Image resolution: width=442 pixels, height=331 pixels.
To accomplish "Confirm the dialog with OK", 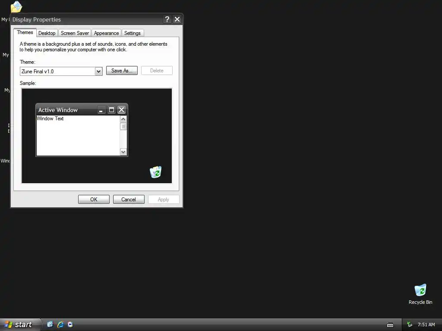I will pyautogui.click(x=94, y=199).
